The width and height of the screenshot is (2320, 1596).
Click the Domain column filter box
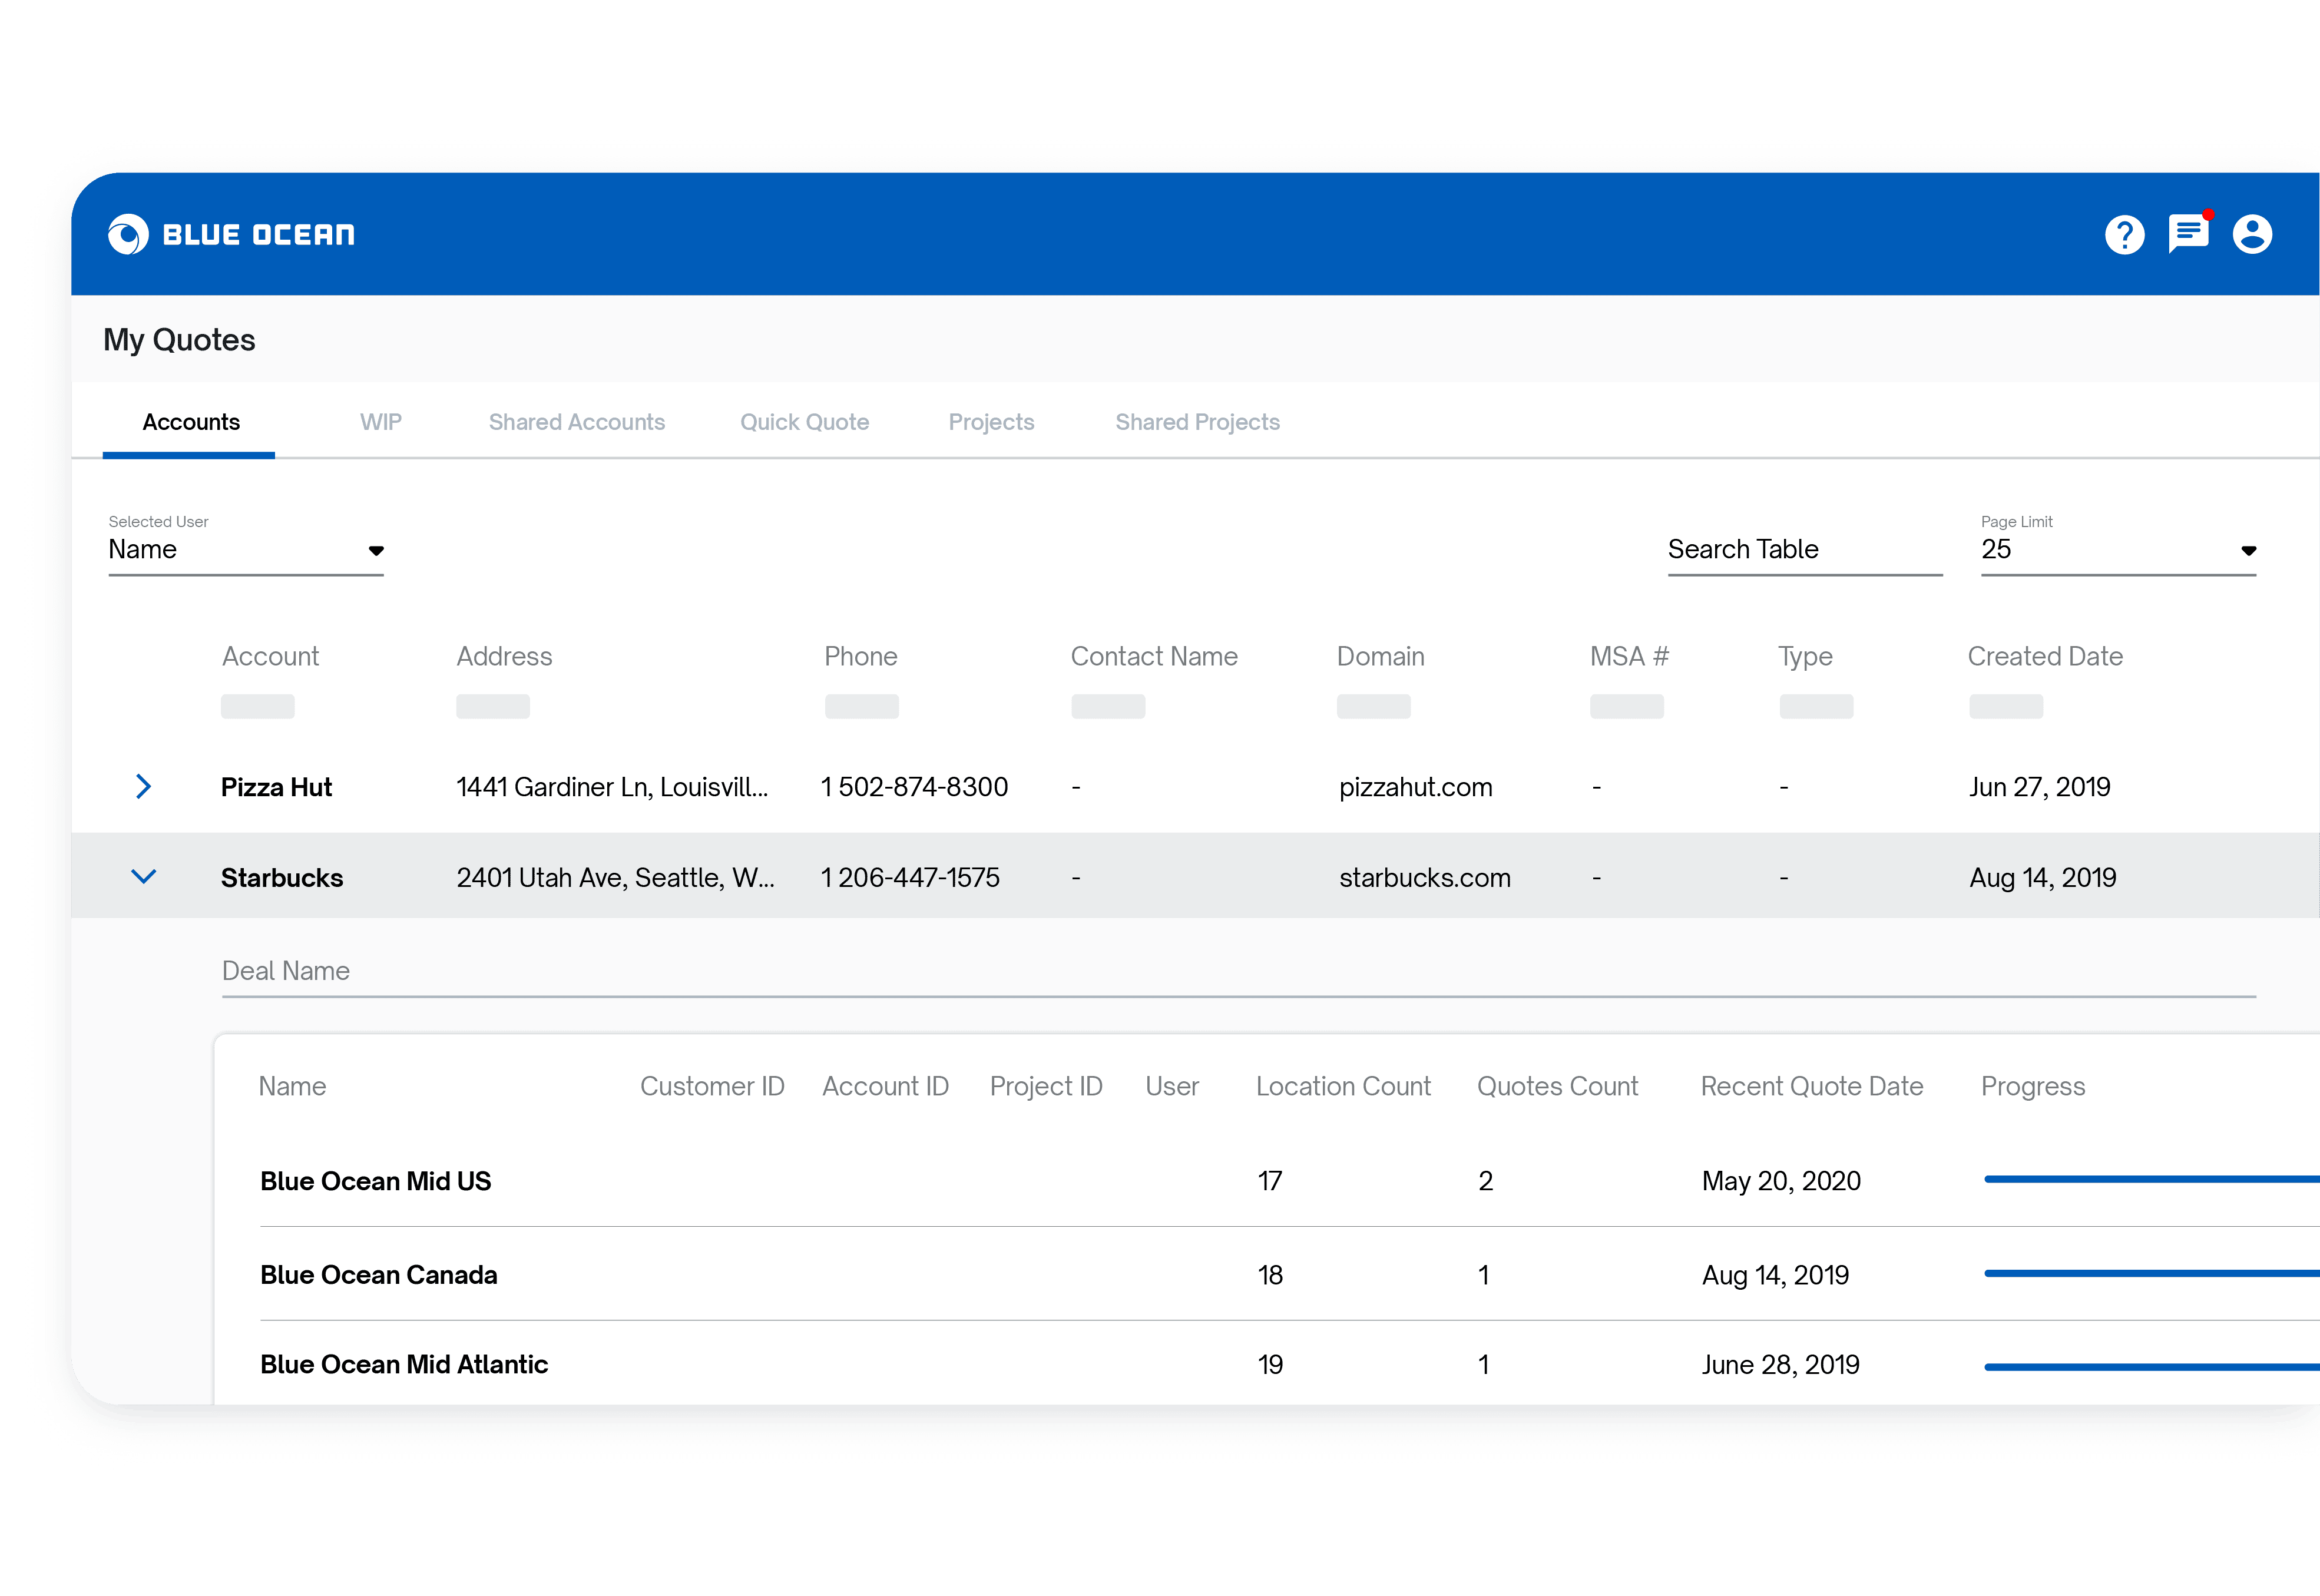(x=1374, y=707)
